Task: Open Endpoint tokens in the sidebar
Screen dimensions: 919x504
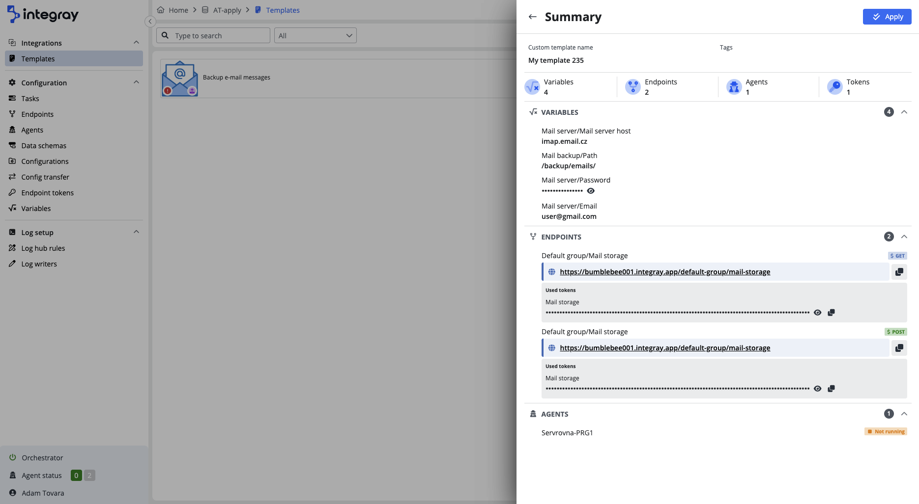Action: click(x=47, y=193)
